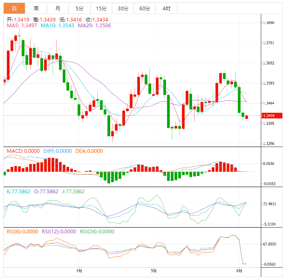Select the 月 (monthly) timeframe tab

[58, 8]
